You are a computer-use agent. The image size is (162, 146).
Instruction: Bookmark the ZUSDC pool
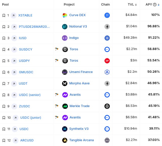point(4,106)
